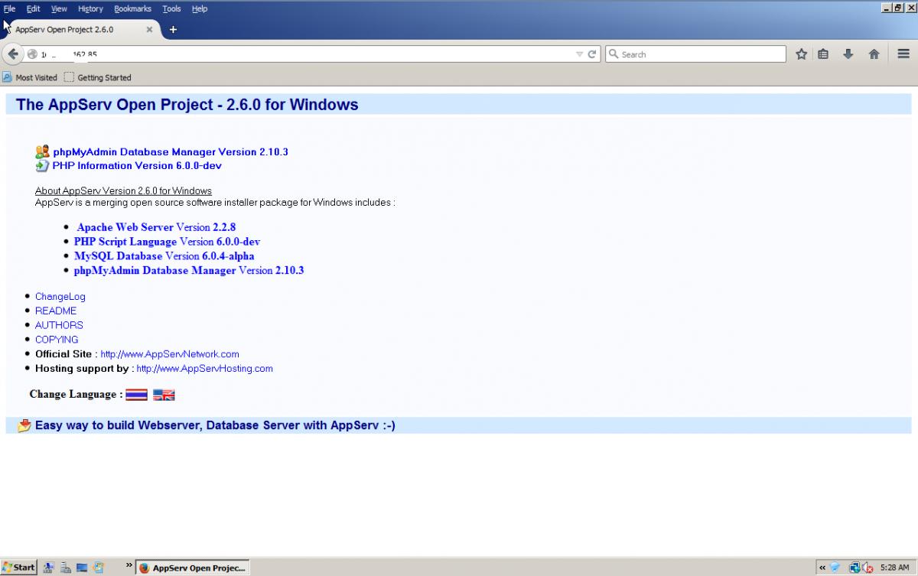918x576 pixels.
Task: Select AppServ Open Project taskbar button
Action: coord(193,568)
